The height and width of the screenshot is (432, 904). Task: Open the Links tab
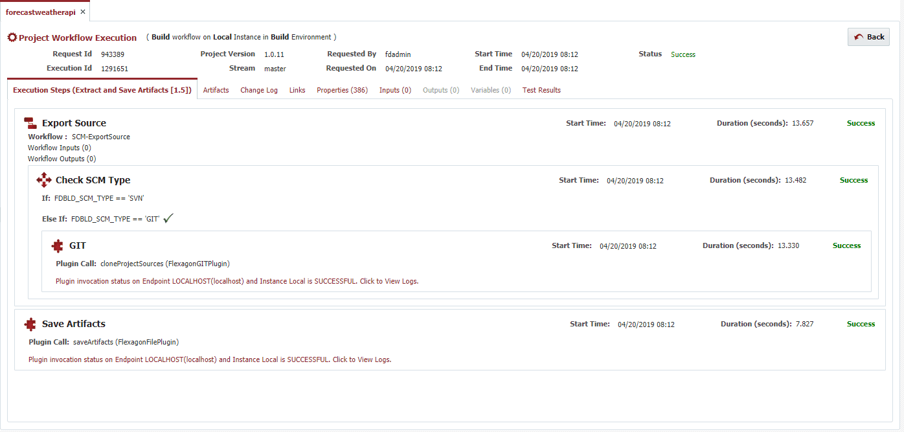tap(297, 90)
